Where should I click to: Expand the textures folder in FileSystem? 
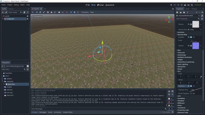click(x=4, y=90)
